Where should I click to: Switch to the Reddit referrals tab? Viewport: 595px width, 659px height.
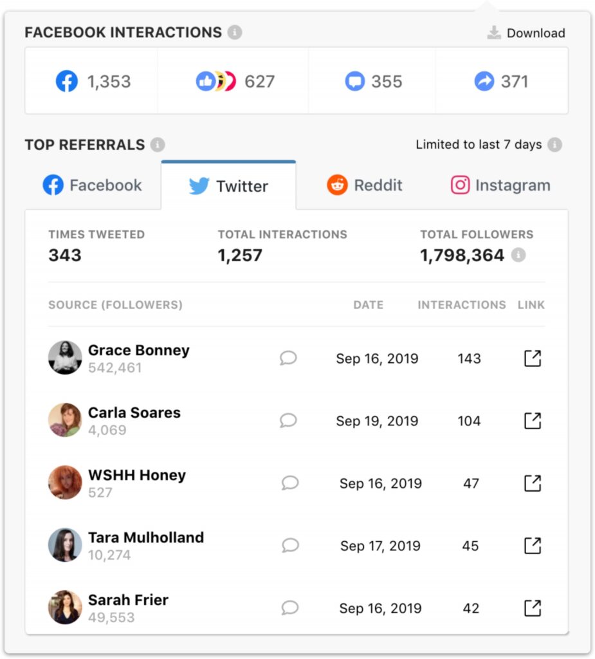(x=365, y=185)
